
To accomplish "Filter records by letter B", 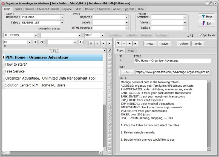I will click(110, 63).
